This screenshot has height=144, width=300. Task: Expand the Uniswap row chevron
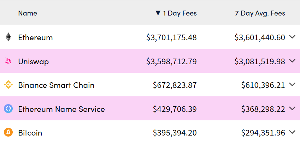(292, 61)
